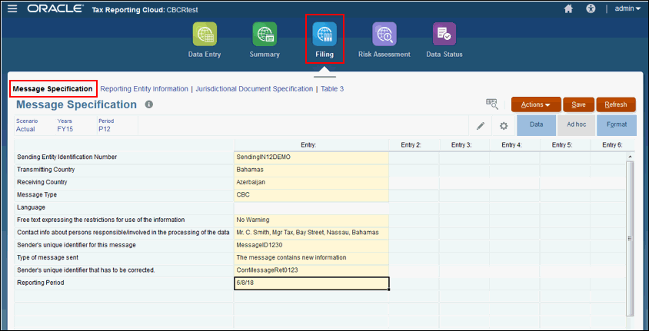Open the gear settings icon
This screenshot has height=331, width=649.
(504, 126)
